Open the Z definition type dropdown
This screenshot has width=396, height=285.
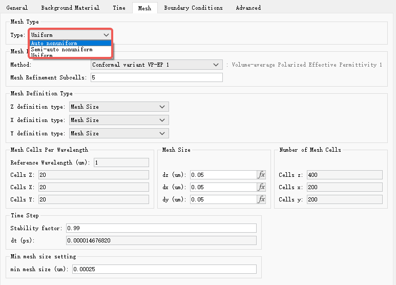[x=119, y=107]
